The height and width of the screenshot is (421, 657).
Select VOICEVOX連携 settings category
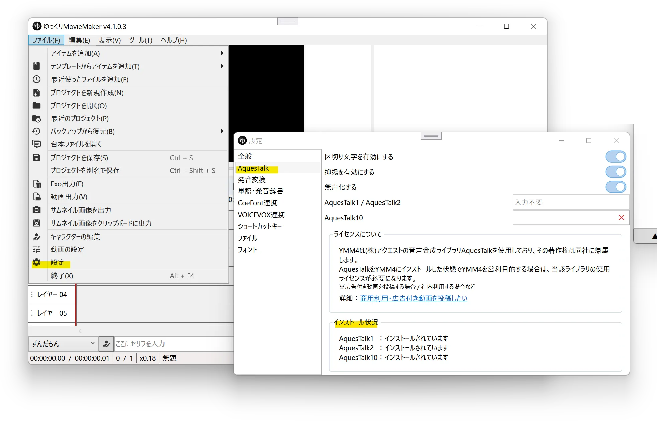[278, 215]
